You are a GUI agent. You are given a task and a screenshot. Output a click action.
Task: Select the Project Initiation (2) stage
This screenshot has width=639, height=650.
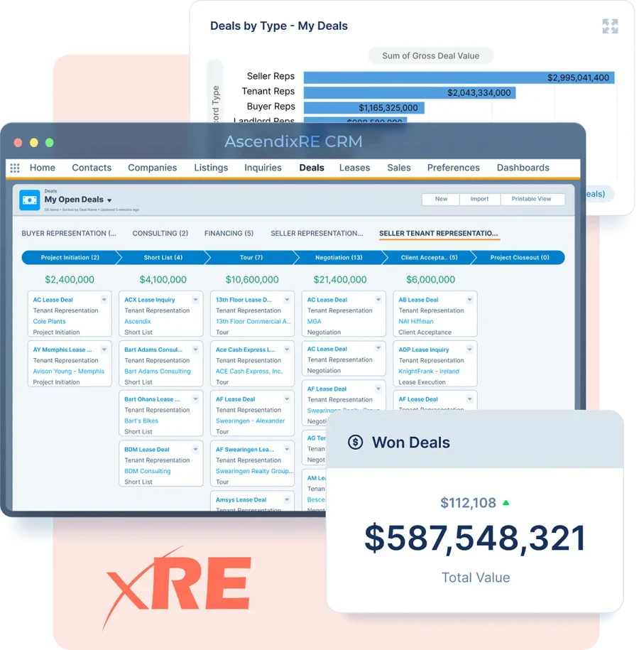pyautogui.click(x=70, y=257)
